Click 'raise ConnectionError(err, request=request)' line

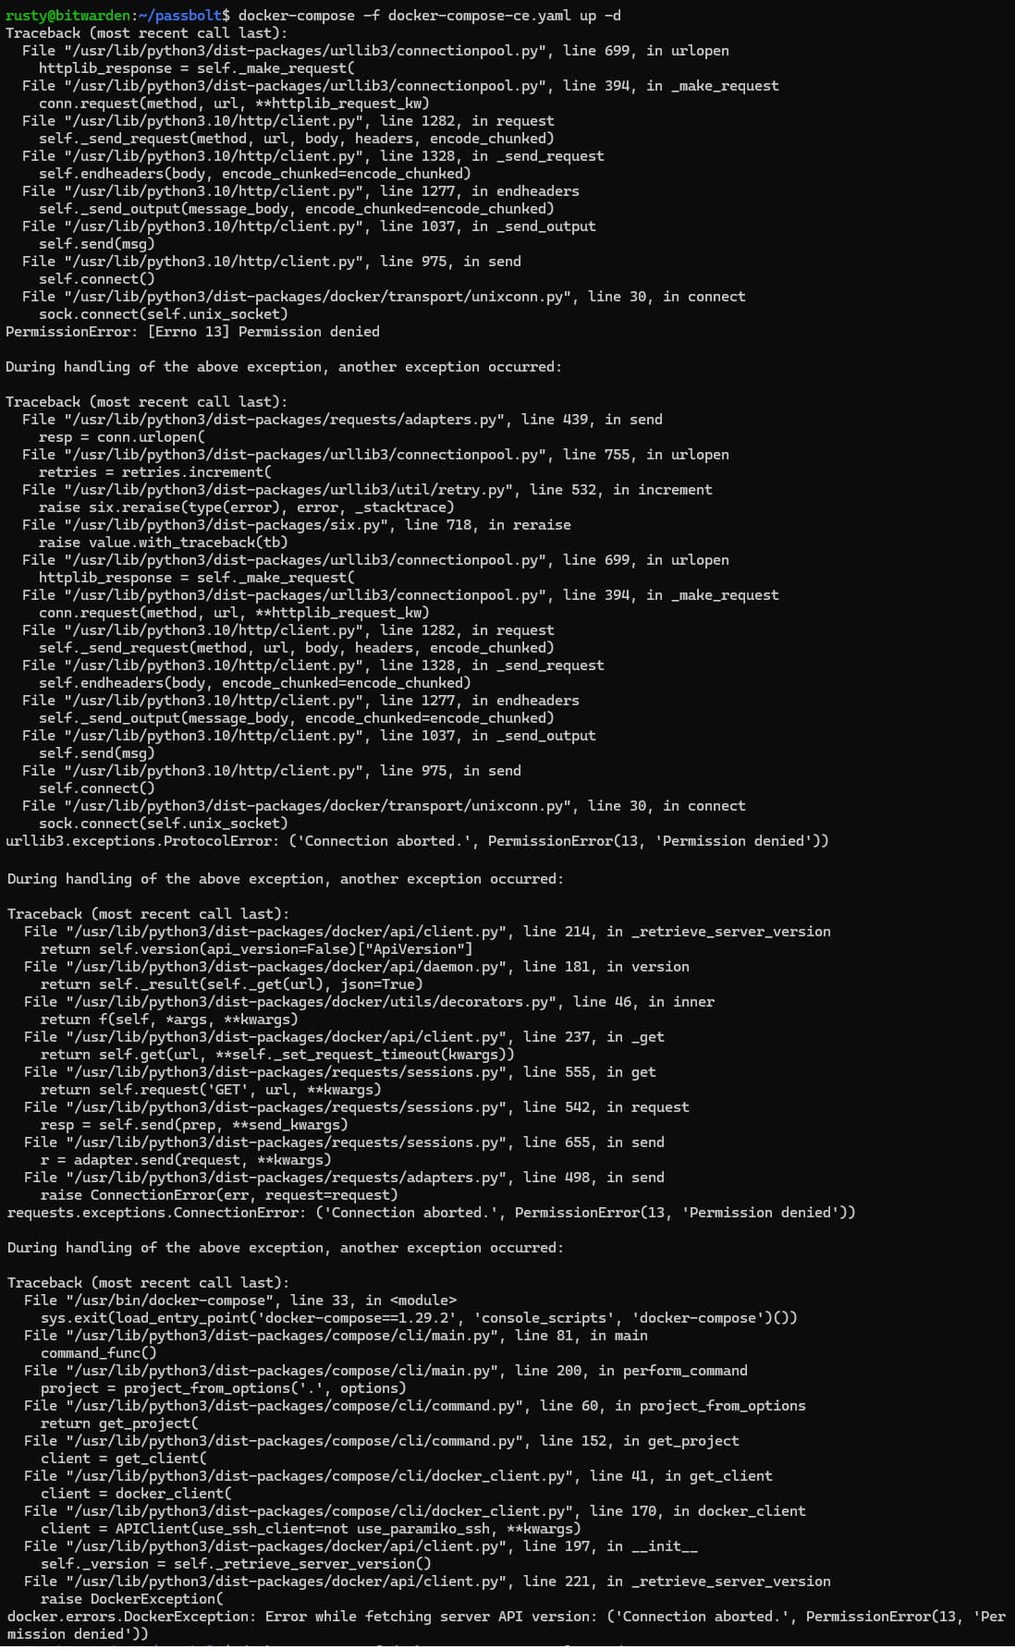pos(219,1195)
